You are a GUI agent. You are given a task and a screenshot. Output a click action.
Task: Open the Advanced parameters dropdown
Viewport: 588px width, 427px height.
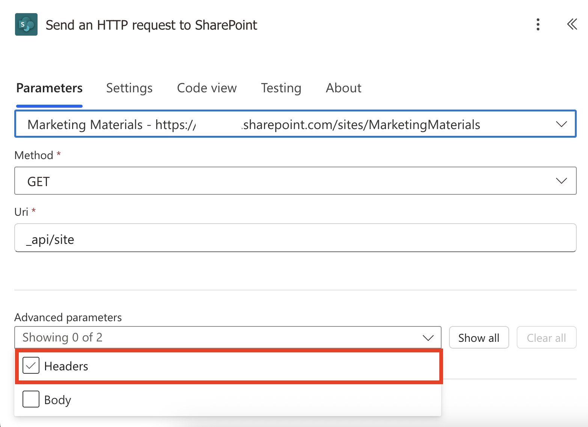[x=228, y=337]
